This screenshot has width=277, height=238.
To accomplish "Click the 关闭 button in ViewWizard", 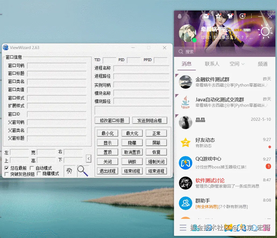I will click(x=107, y=162).
